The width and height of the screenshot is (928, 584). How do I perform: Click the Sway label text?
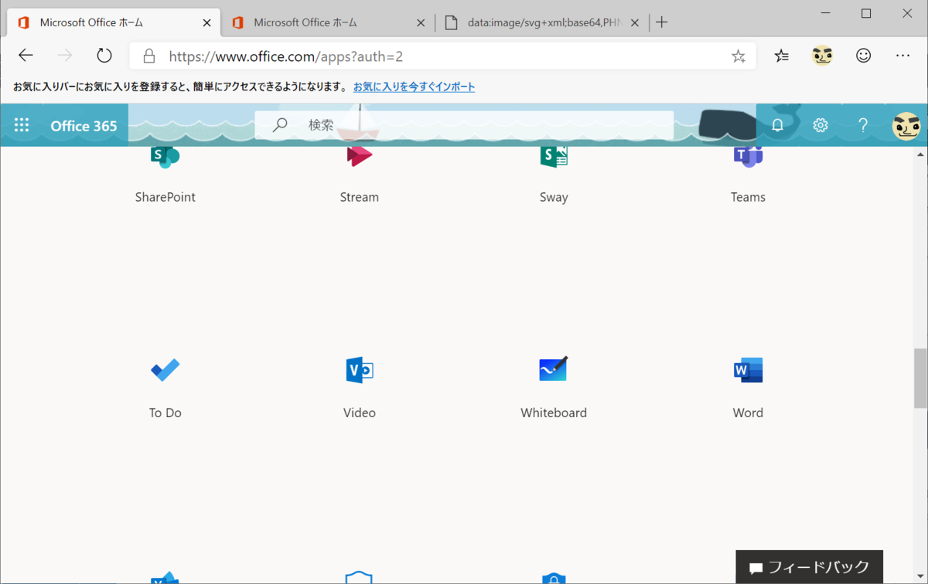[554, 197]
